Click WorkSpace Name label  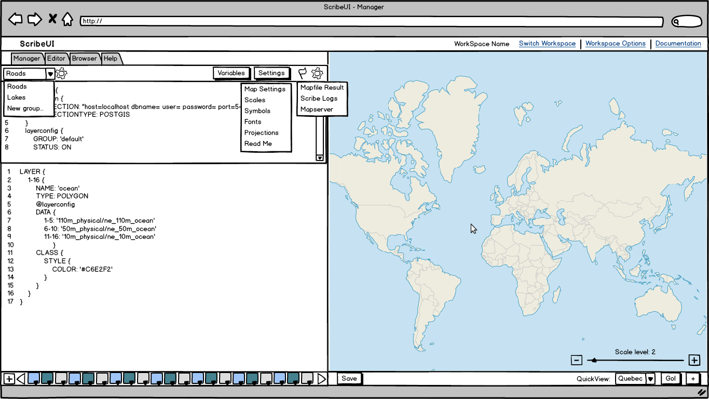tap(482, 44)
